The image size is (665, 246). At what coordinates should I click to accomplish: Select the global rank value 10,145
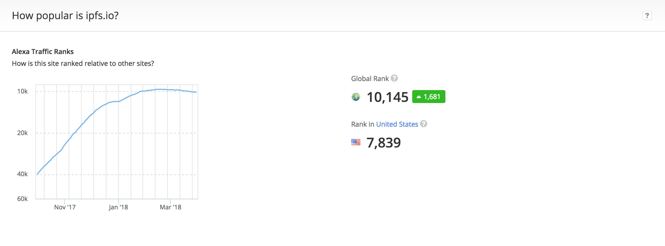387,97
